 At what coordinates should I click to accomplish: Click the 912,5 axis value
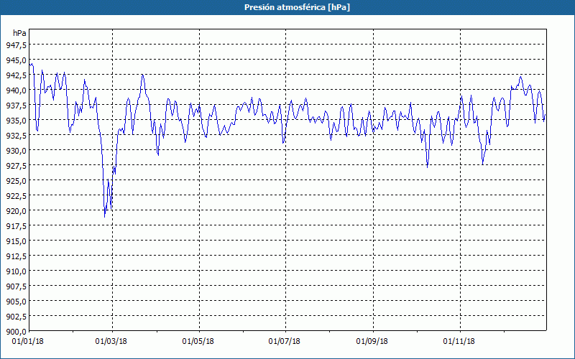[x=16, y=256]
